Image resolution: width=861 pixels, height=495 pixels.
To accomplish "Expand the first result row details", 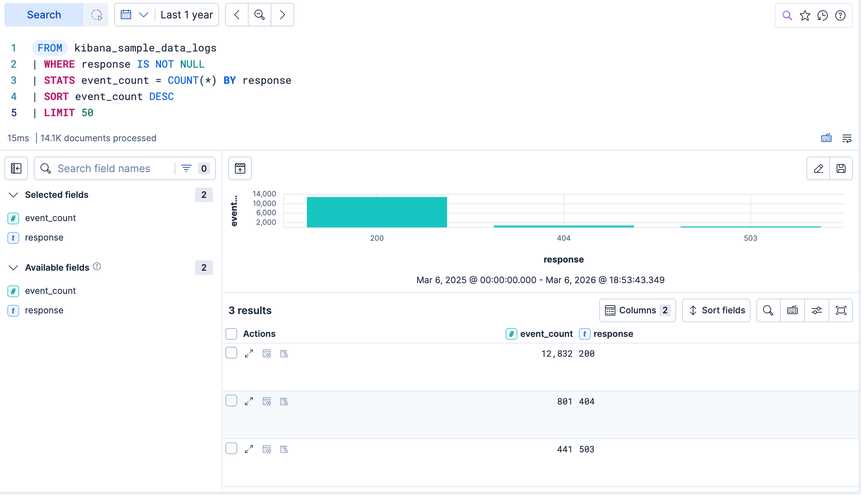I will click(x=249, y=353).
